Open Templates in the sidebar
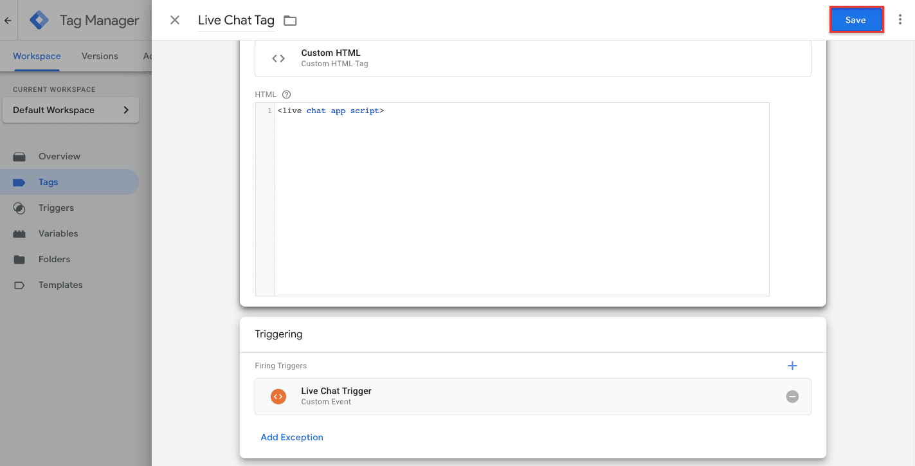The width and height of the screenshot is (915, 466). (x=69, y=285)
